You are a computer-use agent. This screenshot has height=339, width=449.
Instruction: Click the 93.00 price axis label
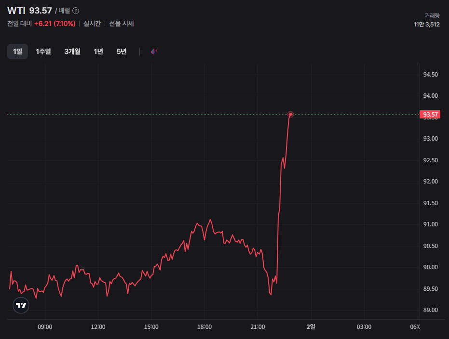pyautogui.click(x=430, y=139)
